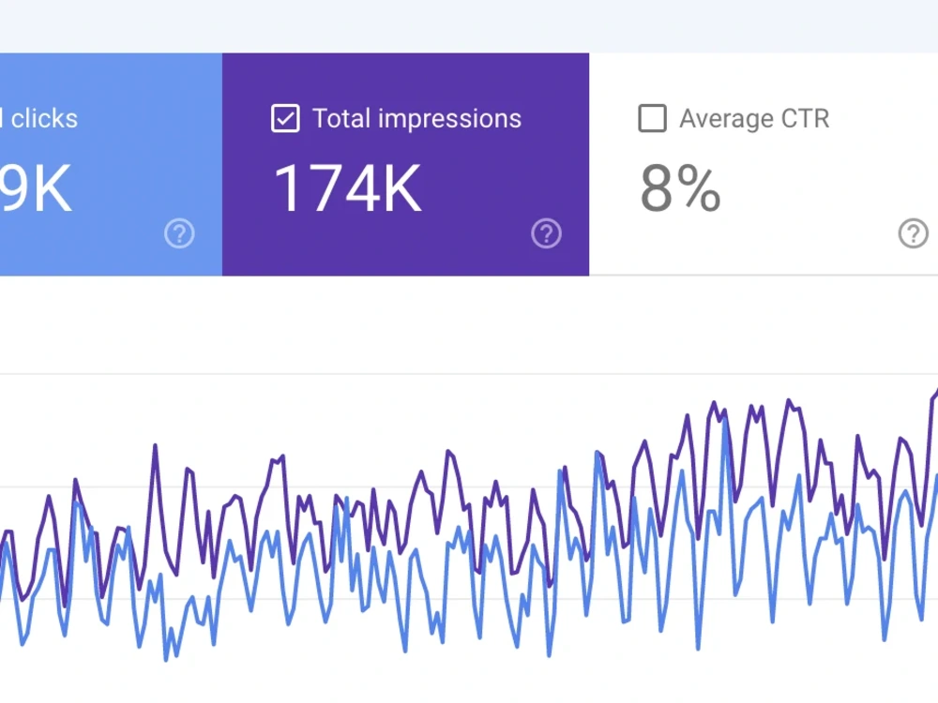
Task: Click the Average CTR label
Action: click(754, 118)
